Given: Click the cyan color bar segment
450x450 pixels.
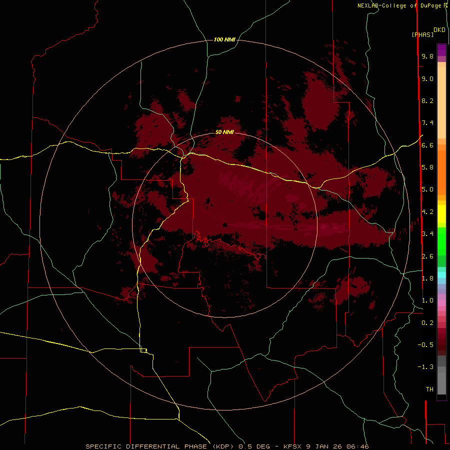Looking at the screenshot, I should (x=441, y=275).
